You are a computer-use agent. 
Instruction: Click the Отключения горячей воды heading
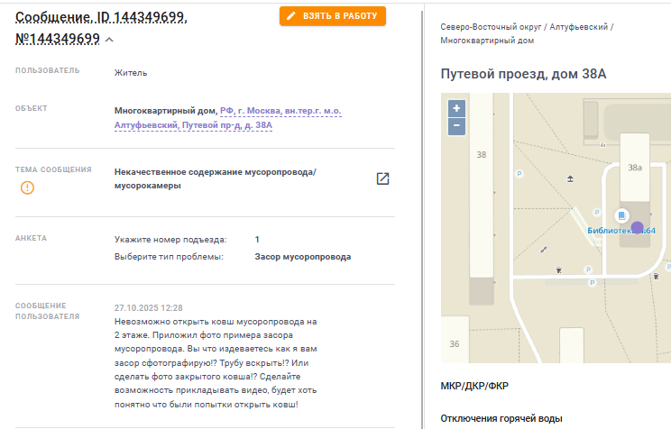click(501, 418)
